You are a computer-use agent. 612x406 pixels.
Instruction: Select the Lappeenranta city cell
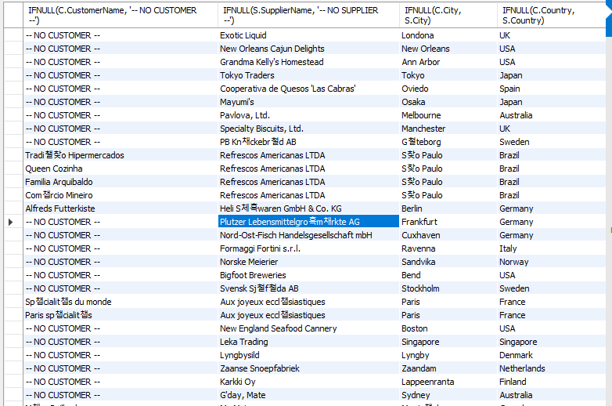click(x=448, y=382)
